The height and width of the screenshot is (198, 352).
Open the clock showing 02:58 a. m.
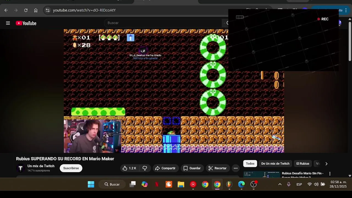click(339, 184)
